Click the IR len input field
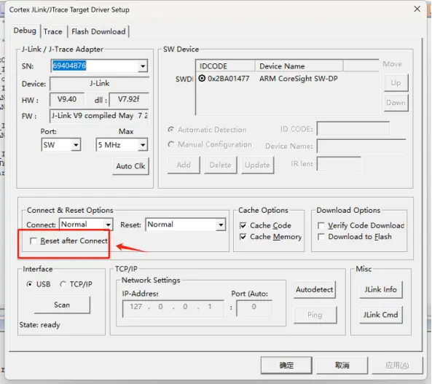The width and height of the screenshot is (432, 384). pyautogui.click(x=339, y=164)
